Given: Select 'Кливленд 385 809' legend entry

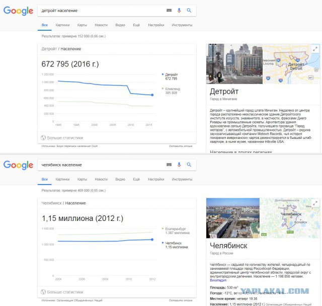Looking at the screenshot, I should pyautogui.click(x=171, y=91).
